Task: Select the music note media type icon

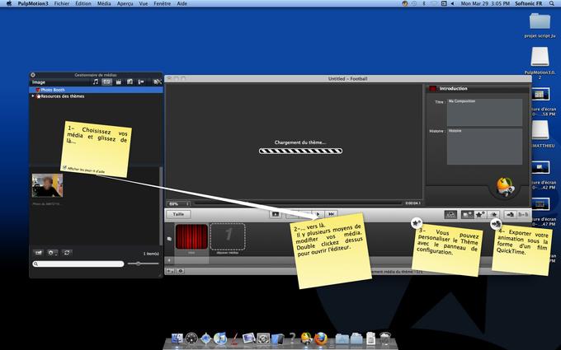Action: coord(96,82)
